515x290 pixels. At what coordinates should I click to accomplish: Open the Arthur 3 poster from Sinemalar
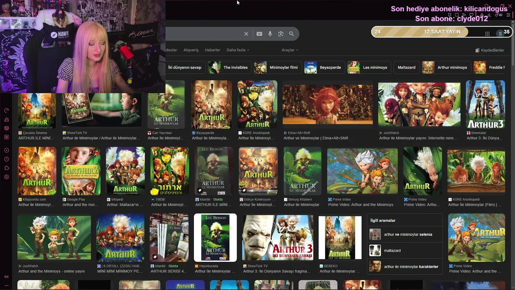point(485,104)
